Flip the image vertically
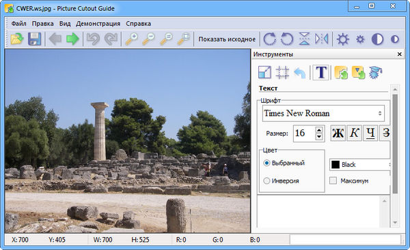The image size is (410, 250). 304,39
